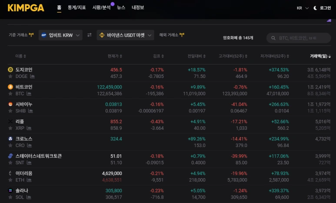Focus the coin search input field
336x203 pixels.
(299, 38)
